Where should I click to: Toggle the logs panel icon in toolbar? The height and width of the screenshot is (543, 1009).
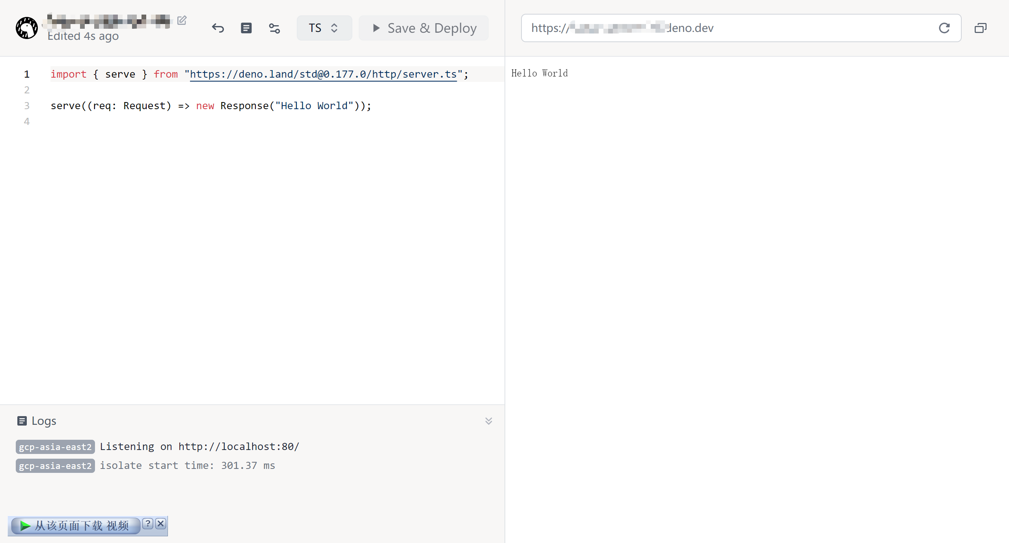pos(246,28)
